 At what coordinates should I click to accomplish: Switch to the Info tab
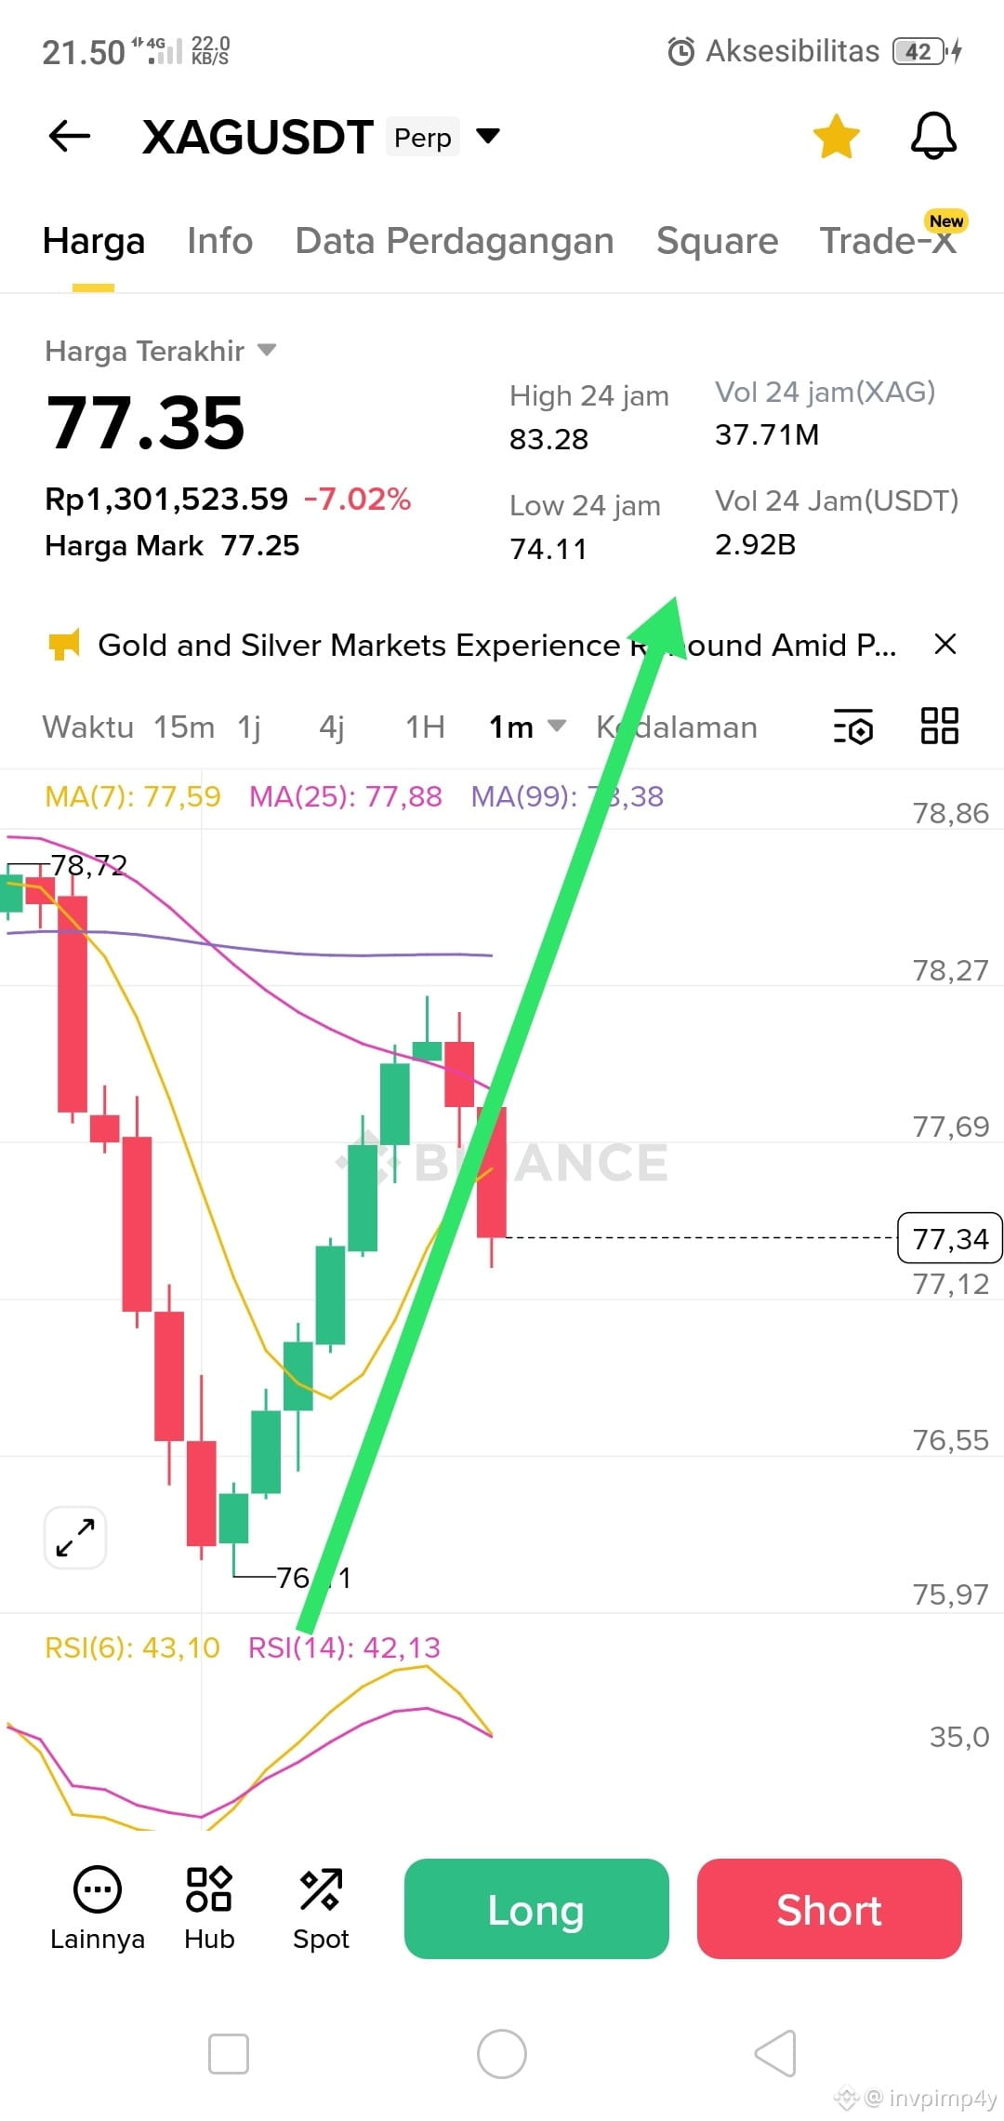pos(219,241)
